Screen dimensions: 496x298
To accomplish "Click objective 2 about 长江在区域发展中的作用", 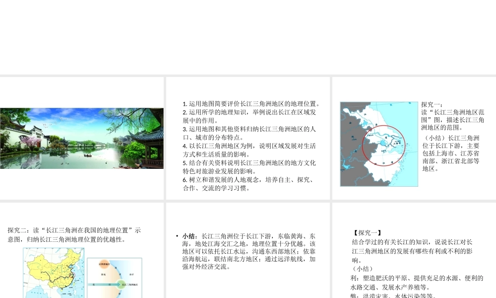I will click(x=249, y=116).
